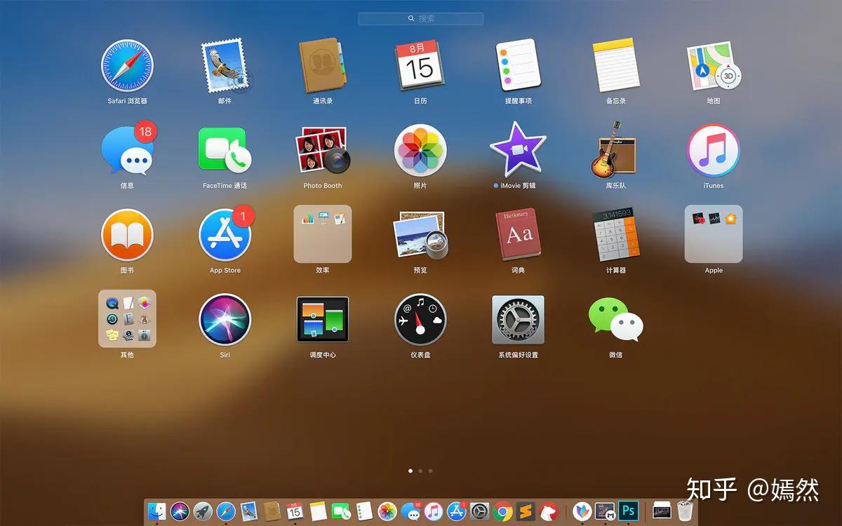Open the 地图 app
Viewport: 842px width, 526px height.
tap(714, 65)
